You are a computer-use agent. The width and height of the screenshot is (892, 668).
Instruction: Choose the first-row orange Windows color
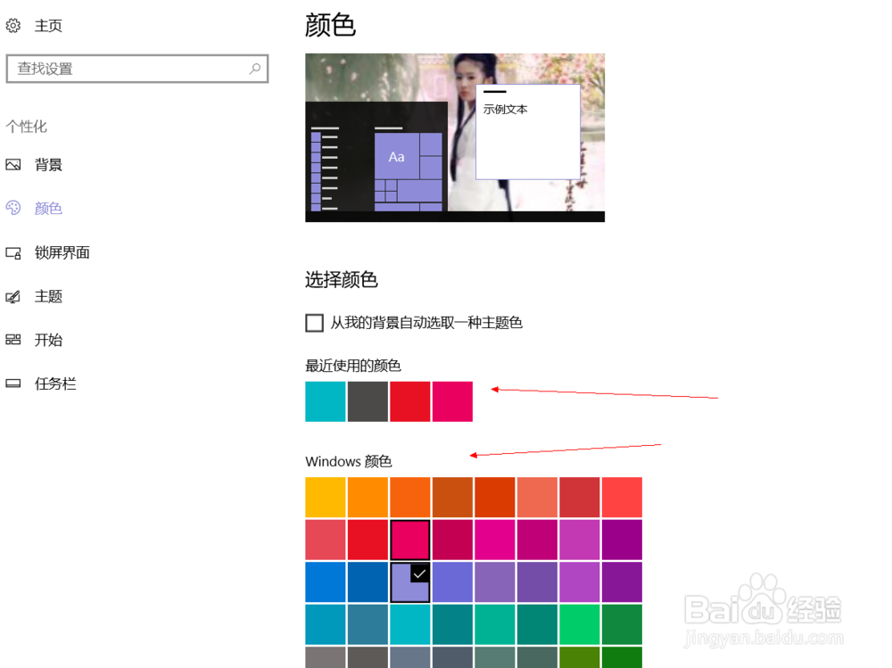(x=368, y=498)
